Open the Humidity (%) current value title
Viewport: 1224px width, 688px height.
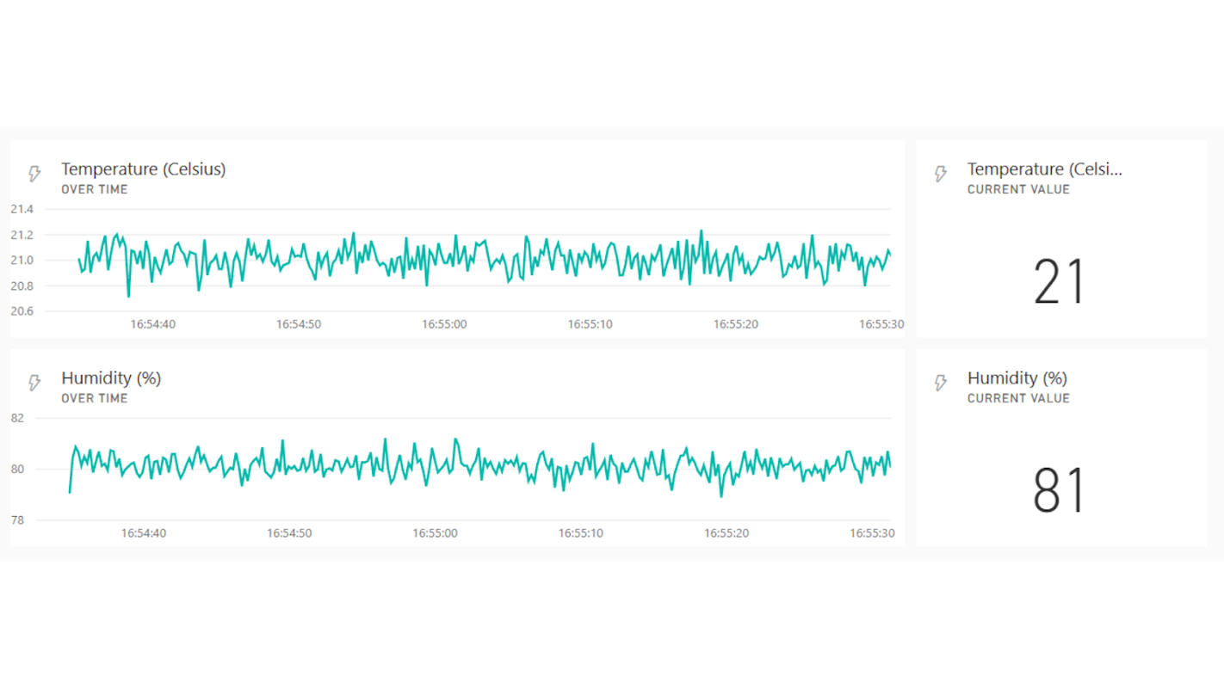coord(1017,378)
